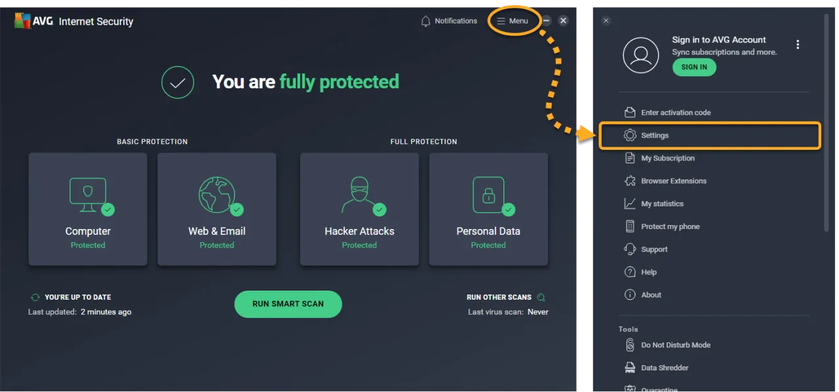839x392 pixels.
Task: Open Enter activation code
Action: [675, 112]
